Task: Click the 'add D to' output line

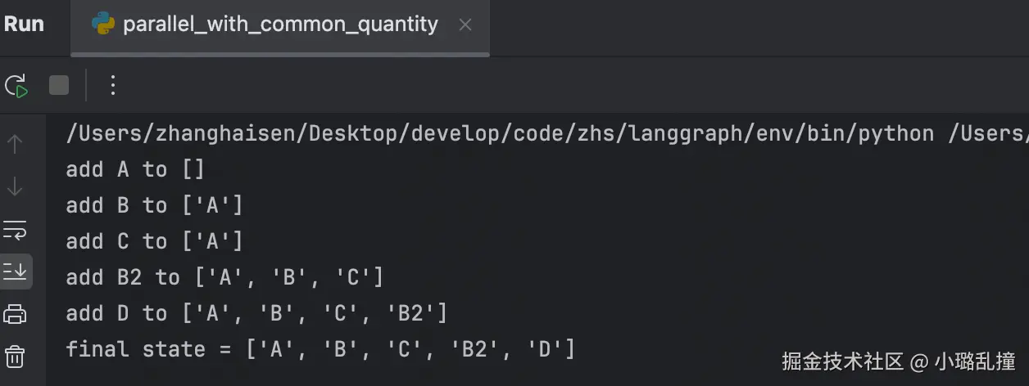Action: coord(256,314)
